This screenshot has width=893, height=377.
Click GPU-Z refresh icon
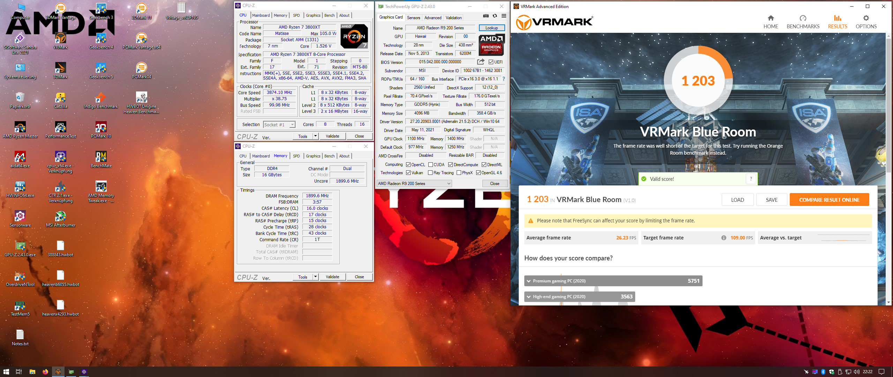pyautogui.click(x=495, y=16)
